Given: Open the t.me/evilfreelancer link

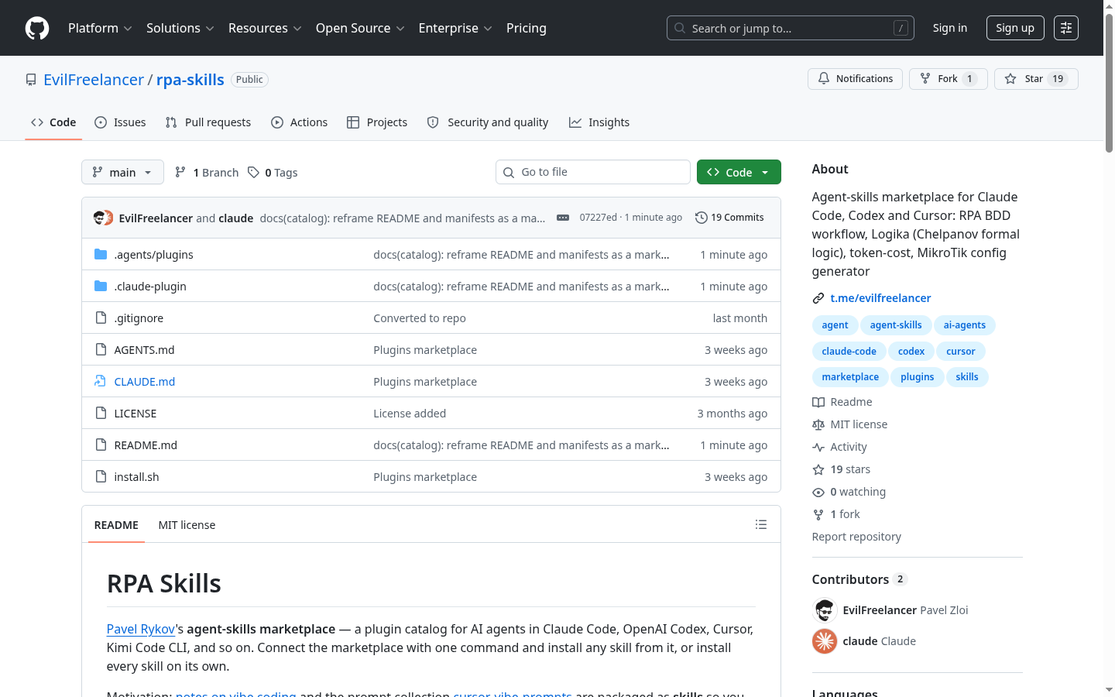Looking at the screenshot, I should coord(880,298).
